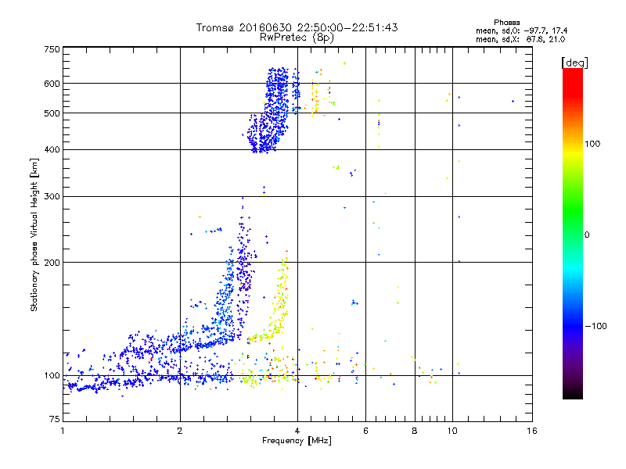Click the y-axis '300' tick label
Viewport: 626px width, 469px height.
52,197
